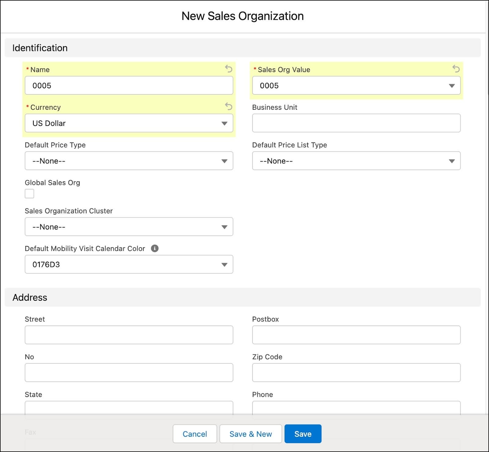The height and width of the screenshot is (452, 489).
Task: Open the calendar color picker showing 0176D3
Action: (x=225, y=264)
